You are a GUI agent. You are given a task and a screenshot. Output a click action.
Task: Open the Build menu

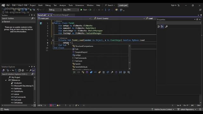point(40,5)
